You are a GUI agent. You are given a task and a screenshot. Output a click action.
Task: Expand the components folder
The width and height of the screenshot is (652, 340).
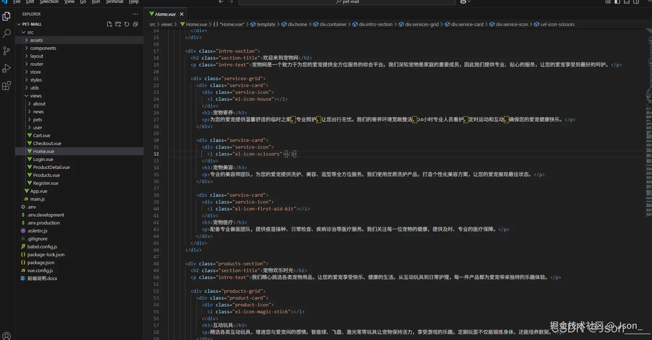point(43,48)
